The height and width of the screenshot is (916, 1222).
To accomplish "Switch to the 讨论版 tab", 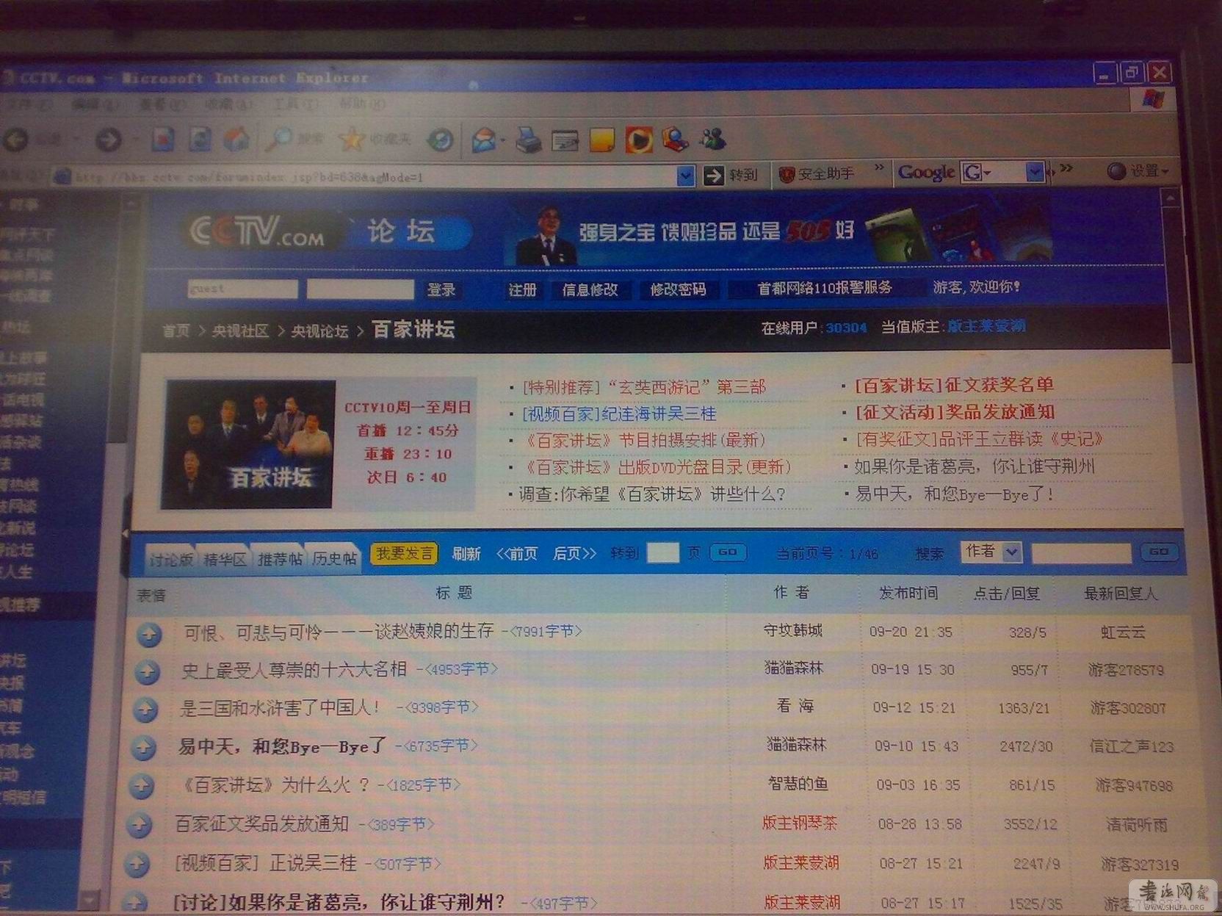I will 170,559.
